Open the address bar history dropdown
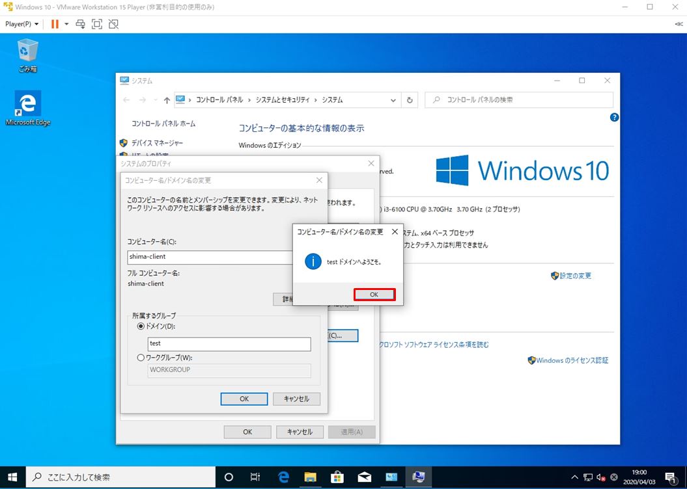 (393, 100)
